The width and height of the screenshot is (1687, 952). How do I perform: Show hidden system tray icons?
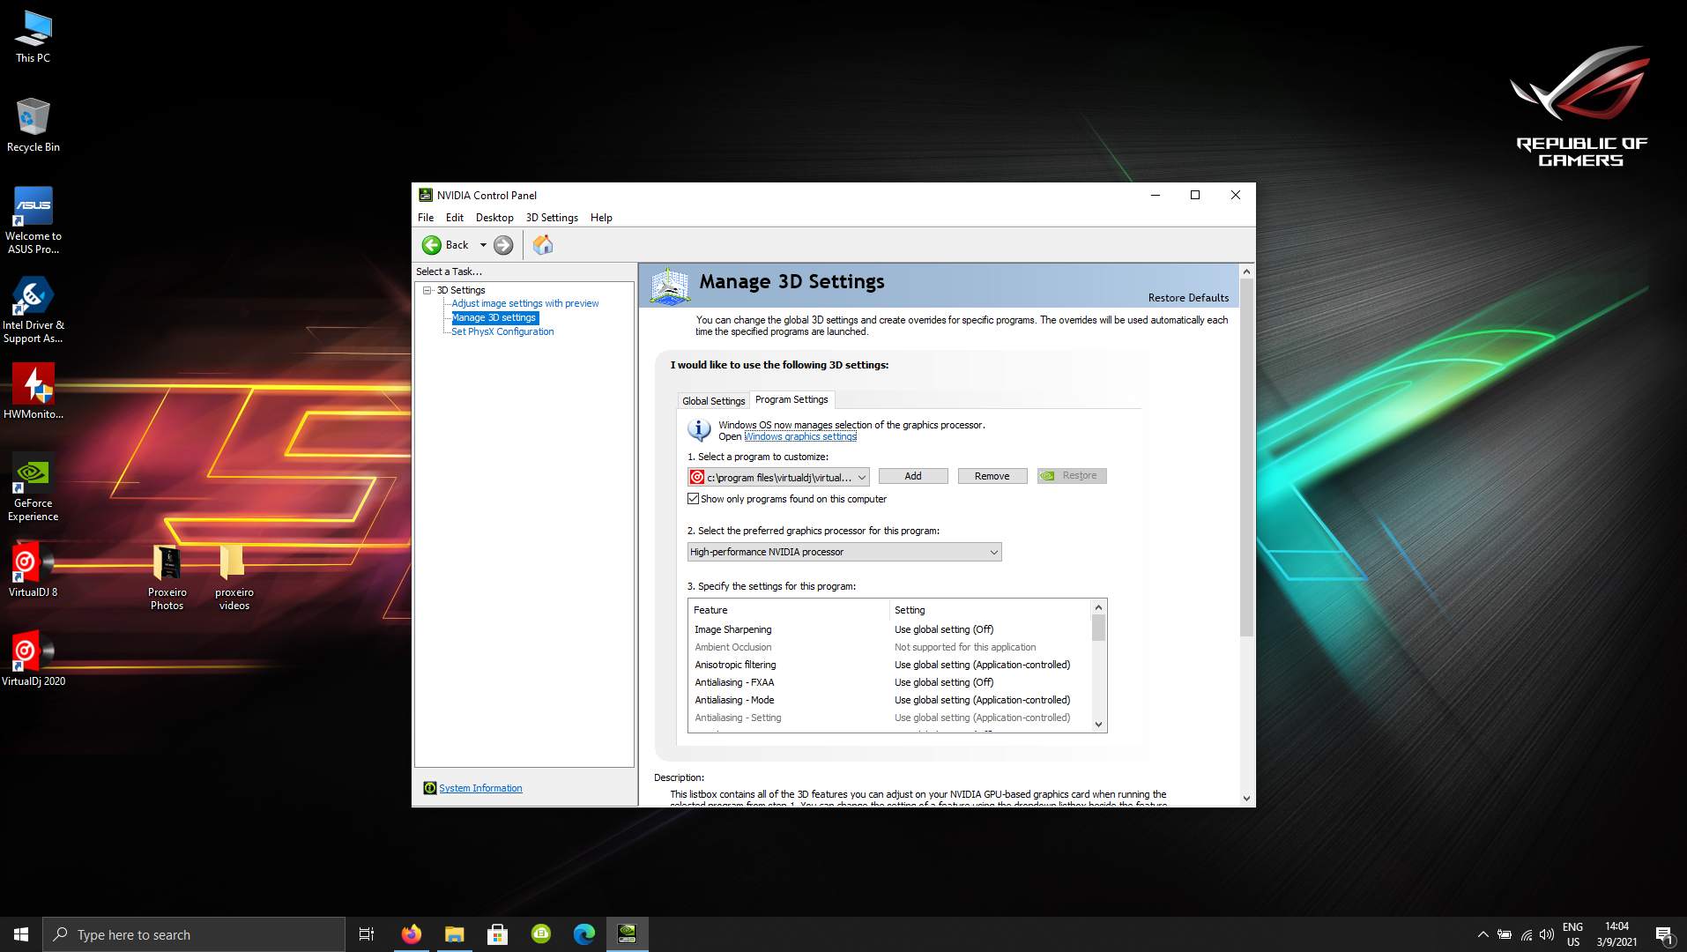[1483, 934]
